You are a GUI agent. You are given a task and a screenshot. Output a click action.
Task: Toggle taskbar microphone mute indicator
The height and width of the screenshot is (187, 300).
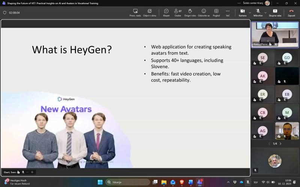[x=247, y=182]
